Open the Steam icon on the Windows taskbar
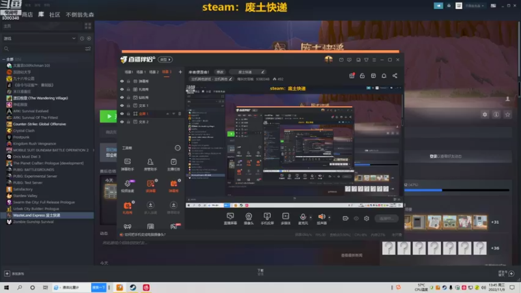 (x=133, y=287)
